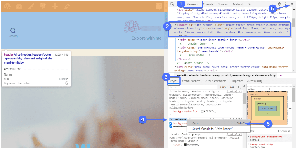The image size is (297, 151).
Task: Expand the header-inner section-inner div
Action: [179, 40]
